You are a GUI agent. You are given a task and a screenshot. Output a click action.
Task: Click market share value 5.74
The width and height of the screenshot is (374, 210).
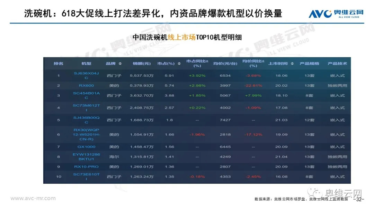[169, 85]
